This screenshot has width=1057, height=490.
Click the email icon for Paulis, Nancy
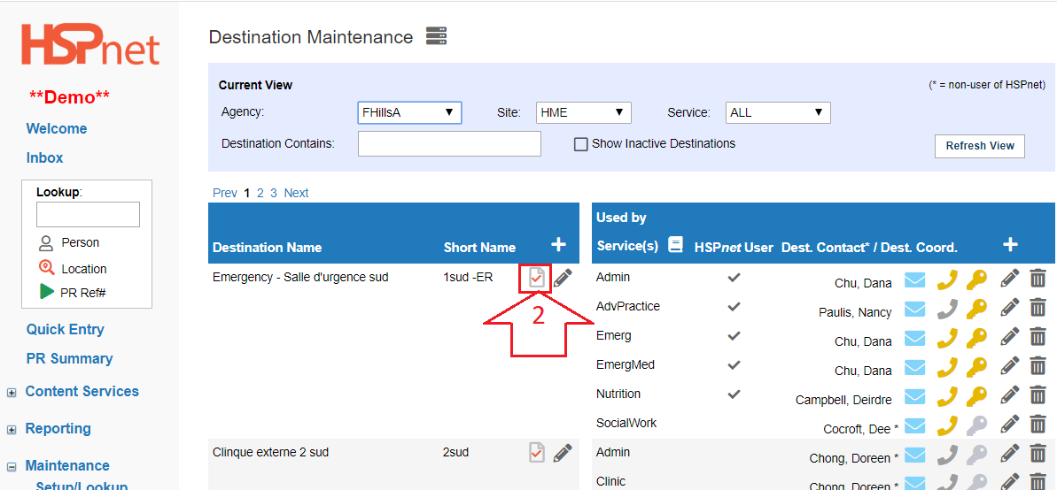tap(914, 309)
